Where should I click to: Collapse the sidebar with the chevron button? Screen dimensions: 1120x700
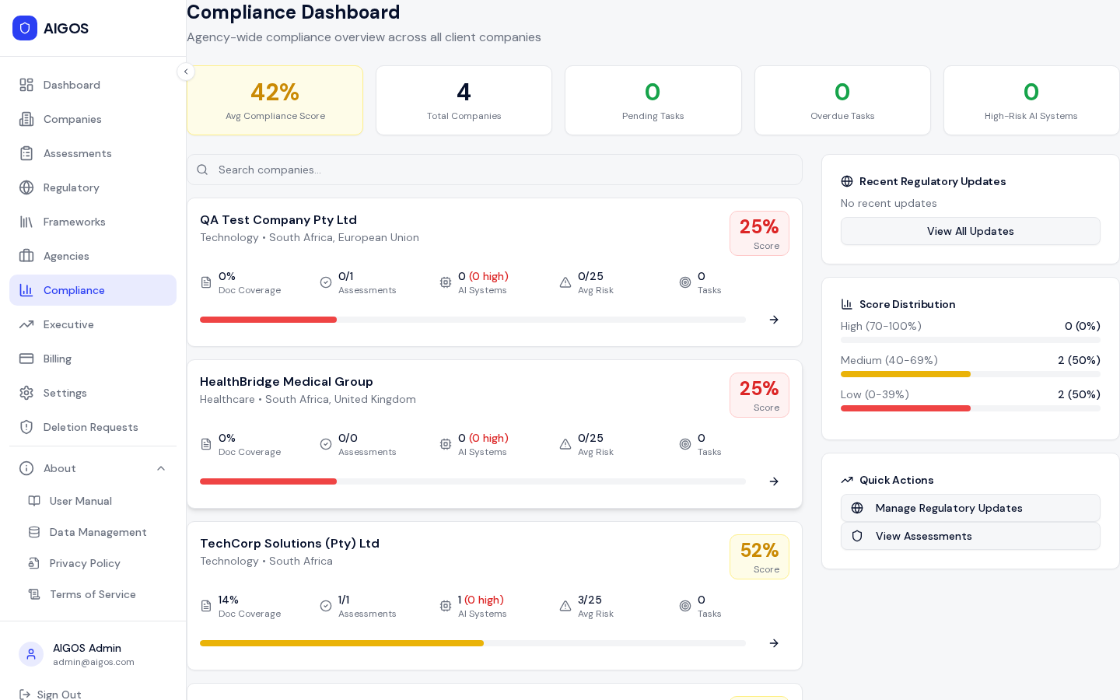click(x=186, y=72)
